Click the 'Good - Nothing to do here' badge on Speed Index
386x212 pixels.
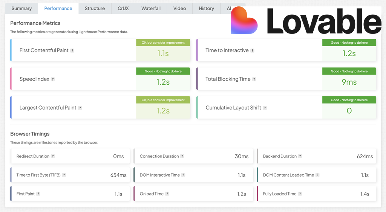coord(163,71)
